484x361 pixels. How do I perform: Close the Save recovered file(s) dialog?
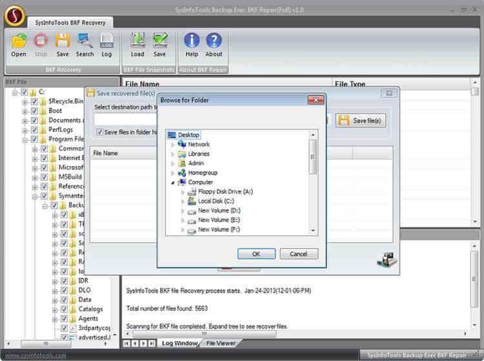click(389, 93)
